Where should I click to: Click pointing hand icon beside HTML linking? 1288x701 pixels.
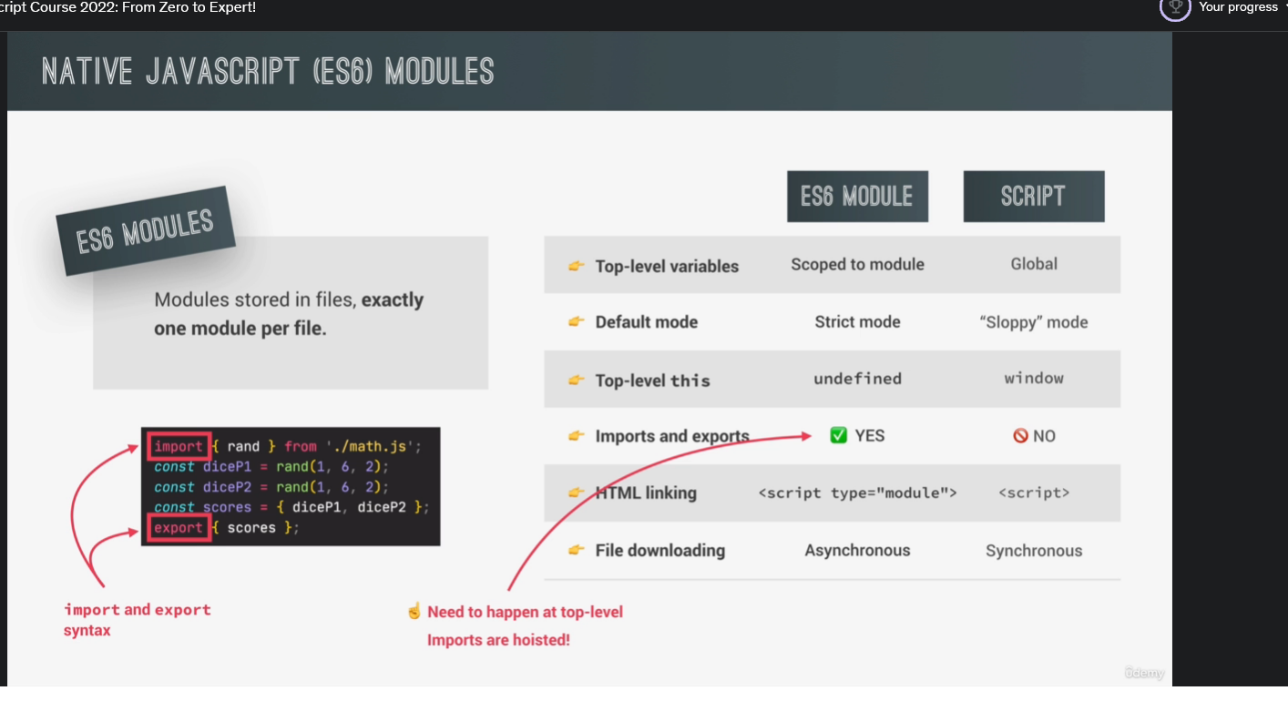click(x=576, y=493)
